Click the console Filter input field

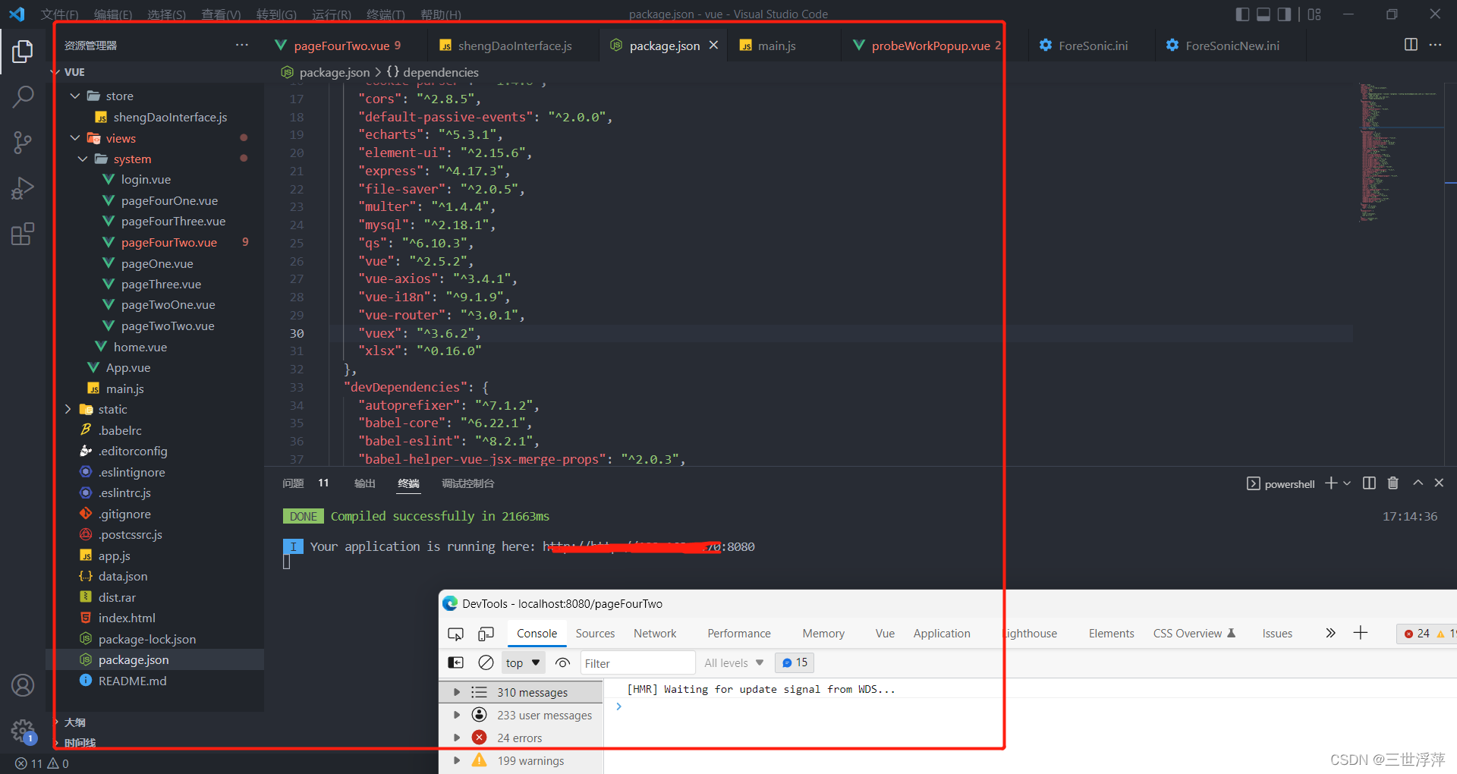637,662
